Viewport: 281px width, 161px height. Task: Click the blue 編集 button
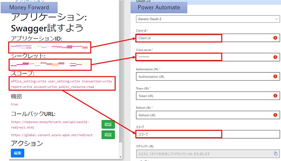point(17,153)
